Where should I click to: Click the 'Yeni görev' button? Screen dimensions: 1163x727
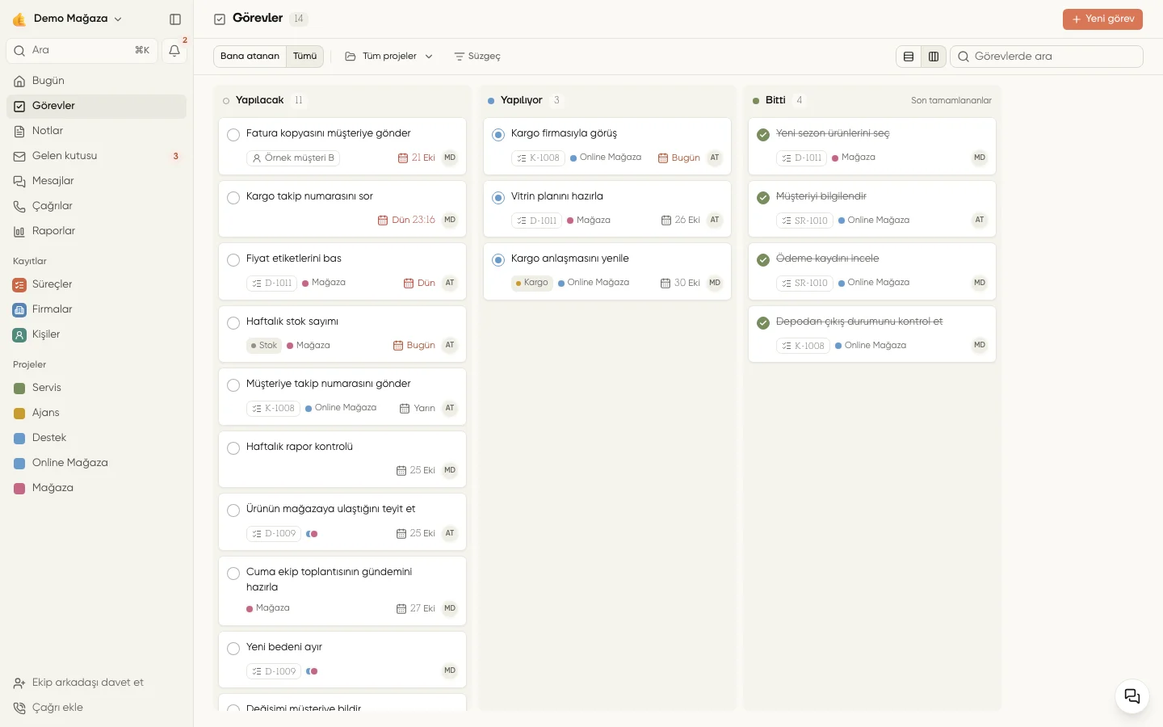(x=1102, y=19)
